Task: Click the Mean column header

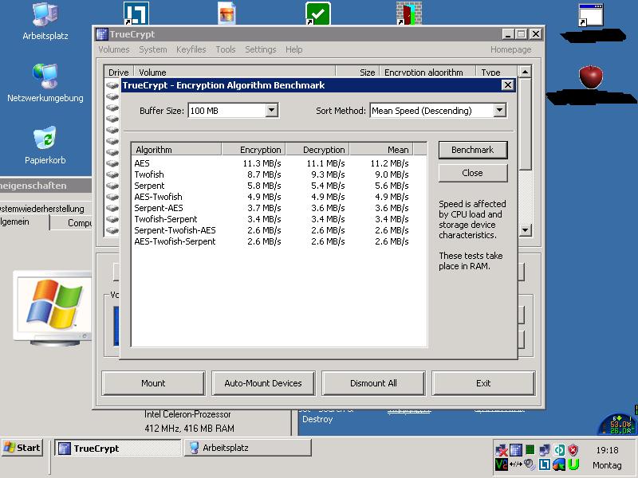Action: point(381,150)
